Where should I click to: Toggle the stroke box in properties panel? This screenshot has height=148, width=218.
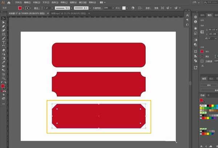pyautogui.click(x=202, y=56)
